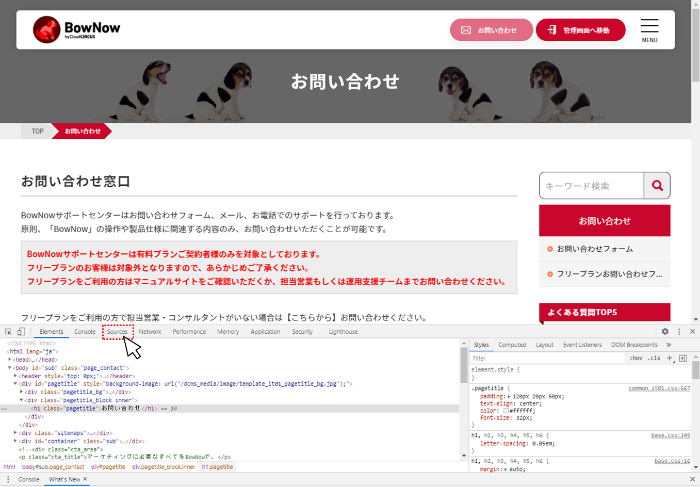Expand the padding shorthand property
This screenshot has width=700, height=487.
pyautogui.click(x=509, y=397)
